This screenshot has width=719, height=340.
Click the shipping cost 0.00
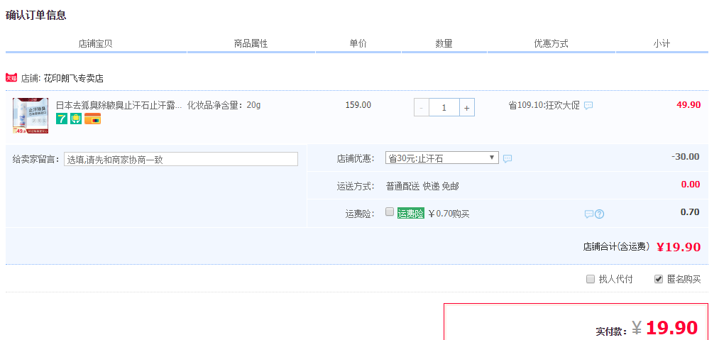click(x=691, y=185)
